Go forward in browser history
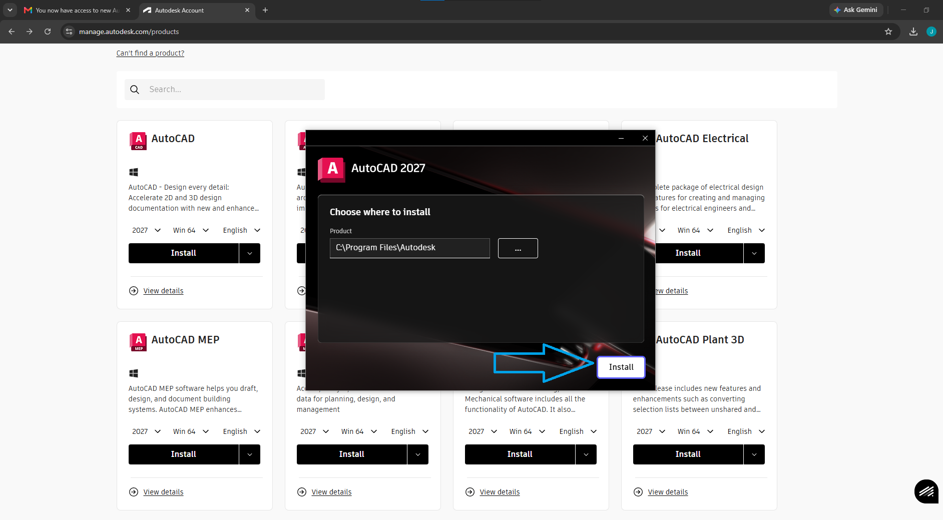The width and height of the screenshot is (943, 520). pos(30,32)
